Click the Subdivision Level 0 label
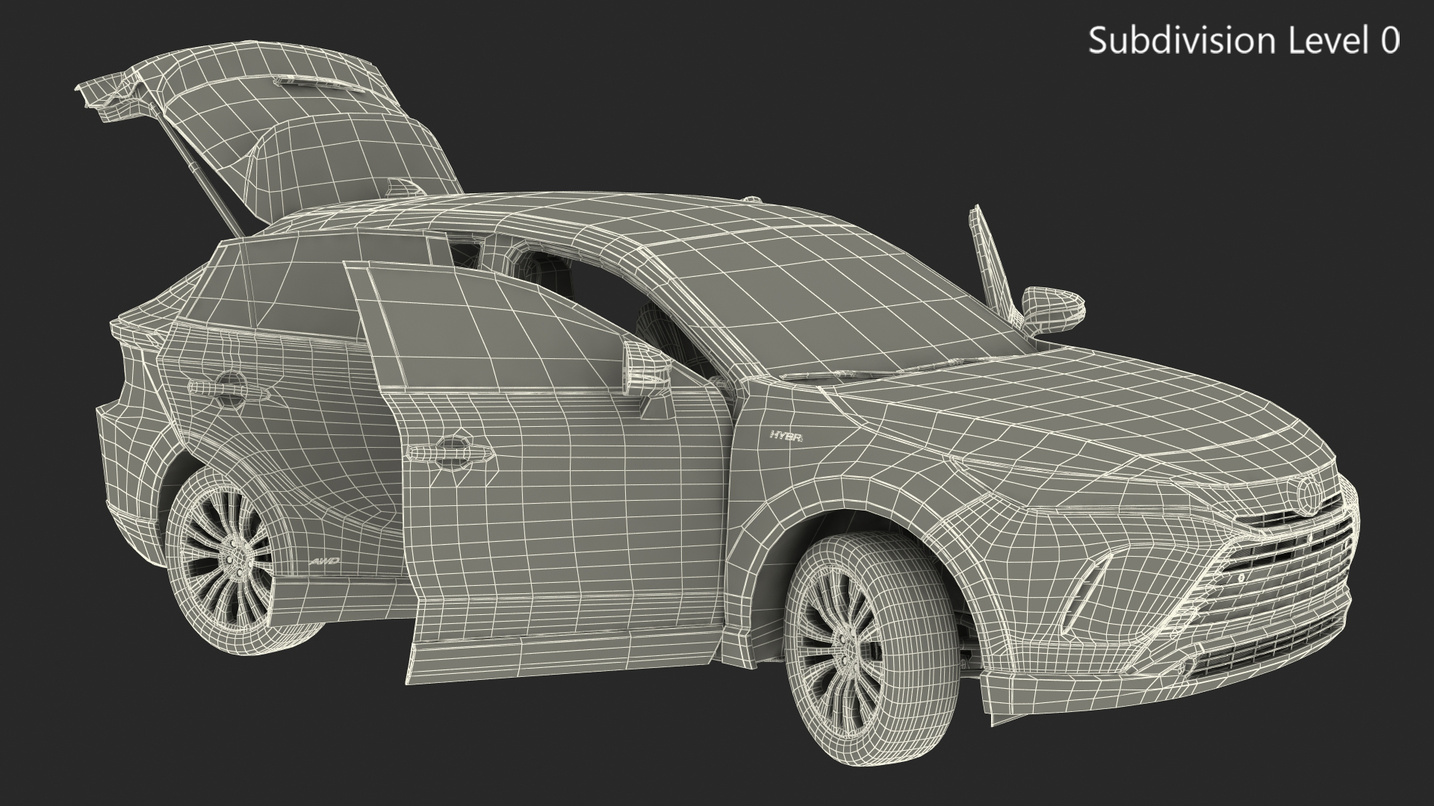This screenshot has width=1434, height=806. click(x=1243, y=40)
